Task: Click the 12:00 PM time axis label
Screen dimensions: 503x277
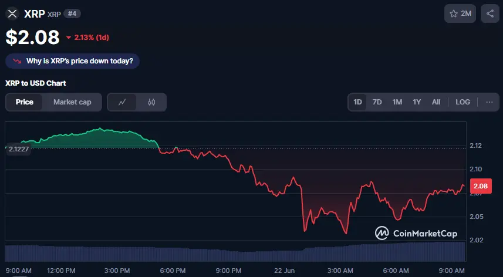Action: [61, 271]
